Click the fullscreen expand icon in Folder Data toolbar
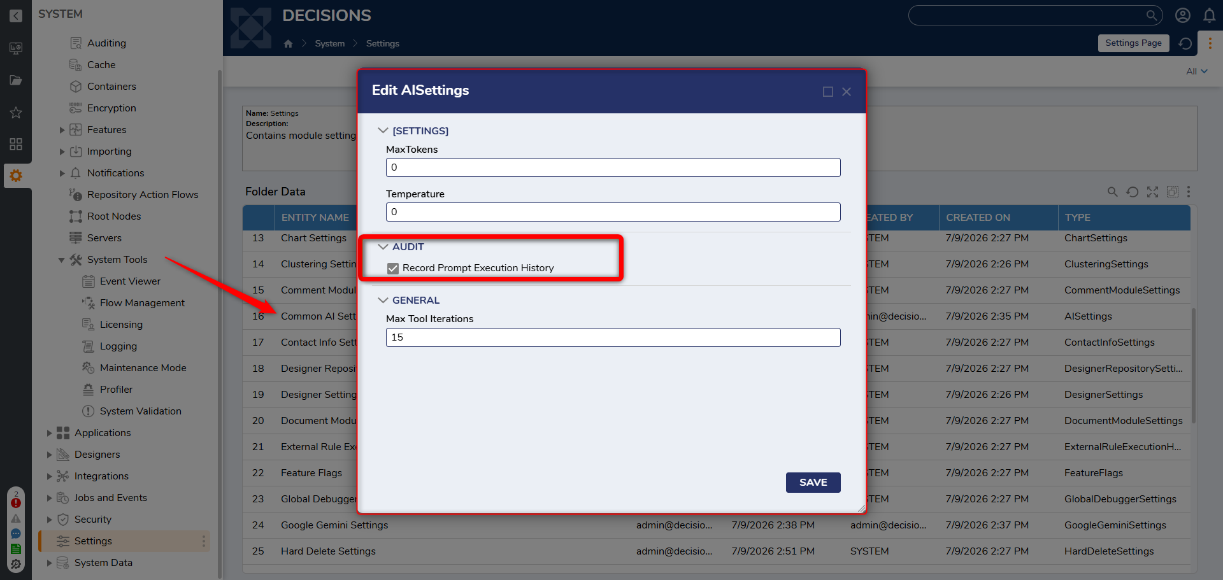1223x580 pixels. [1152, 192]
